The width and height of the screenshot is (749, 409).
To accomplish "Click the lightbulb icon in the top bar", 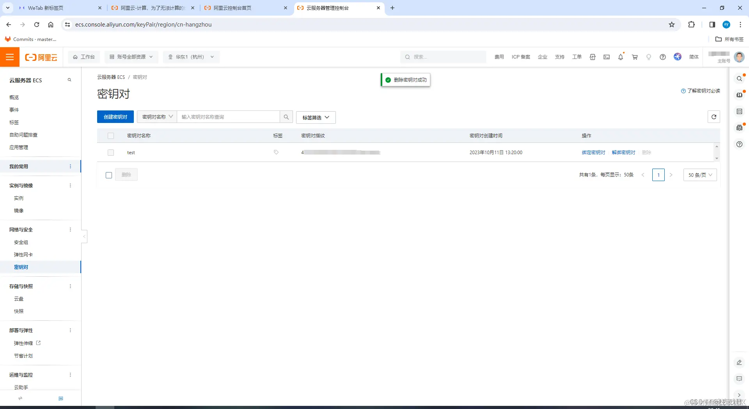I will [649, 57].
